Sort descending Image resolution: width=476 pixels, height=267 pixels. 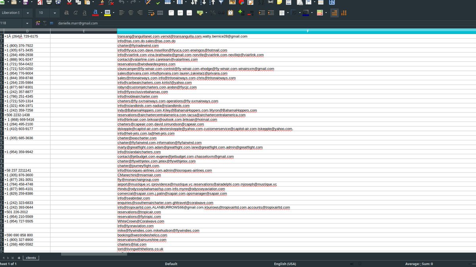pyautogui.click(x=212, y=2)
